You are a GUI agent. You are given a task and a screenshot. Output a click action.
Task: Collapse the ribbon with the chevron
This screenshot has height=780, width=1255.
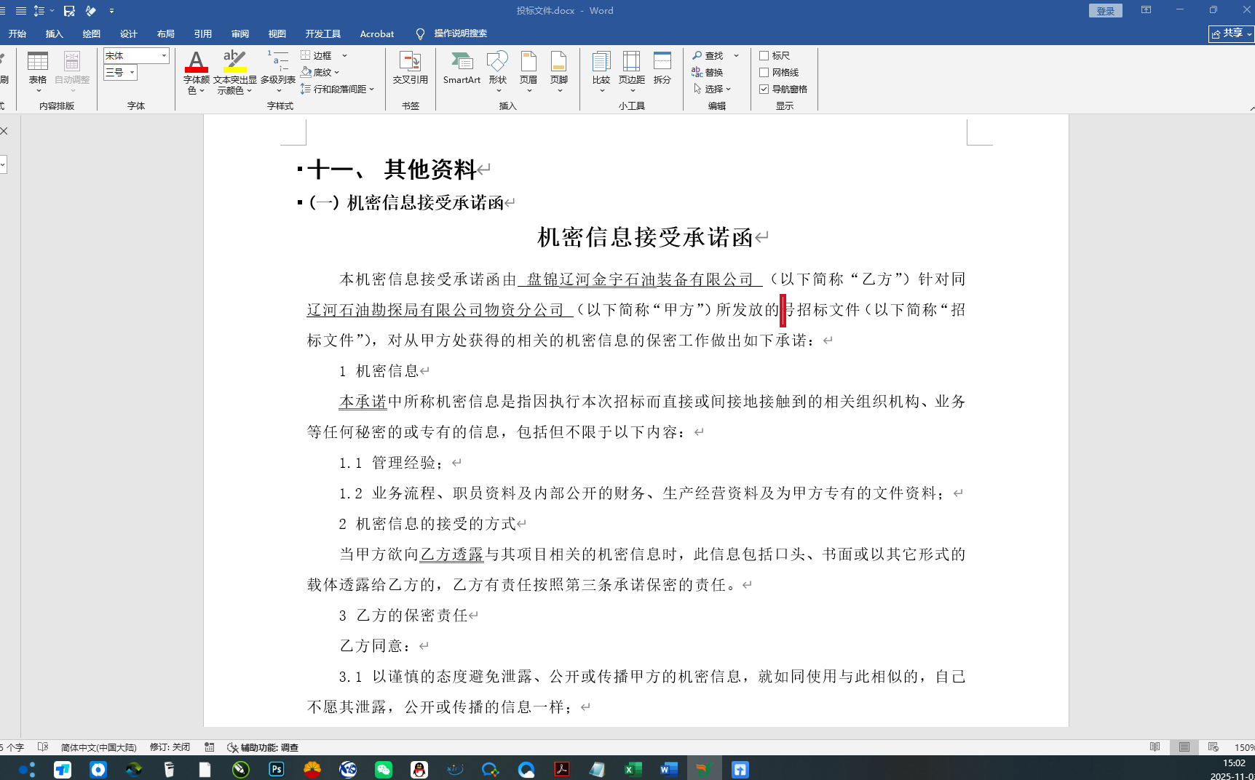[1251, 108]
